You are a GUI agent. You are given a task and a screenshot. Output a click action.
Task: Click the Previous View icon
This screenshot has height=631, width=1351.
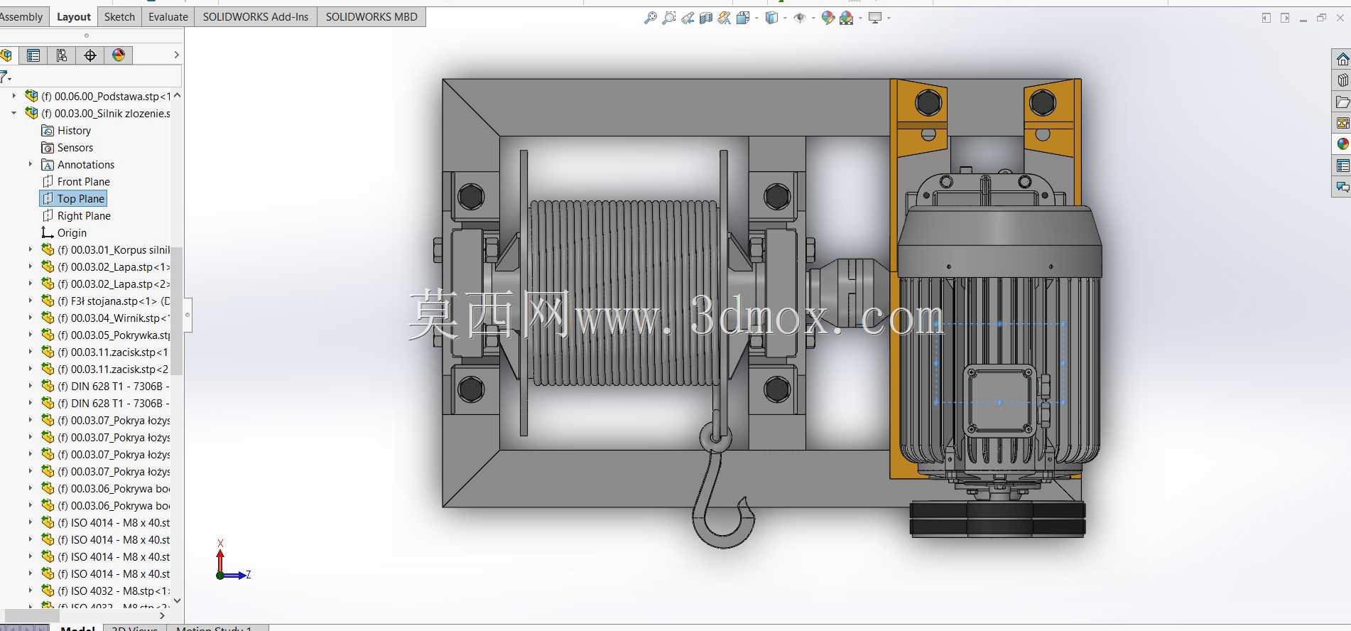[x=687, y=18]
